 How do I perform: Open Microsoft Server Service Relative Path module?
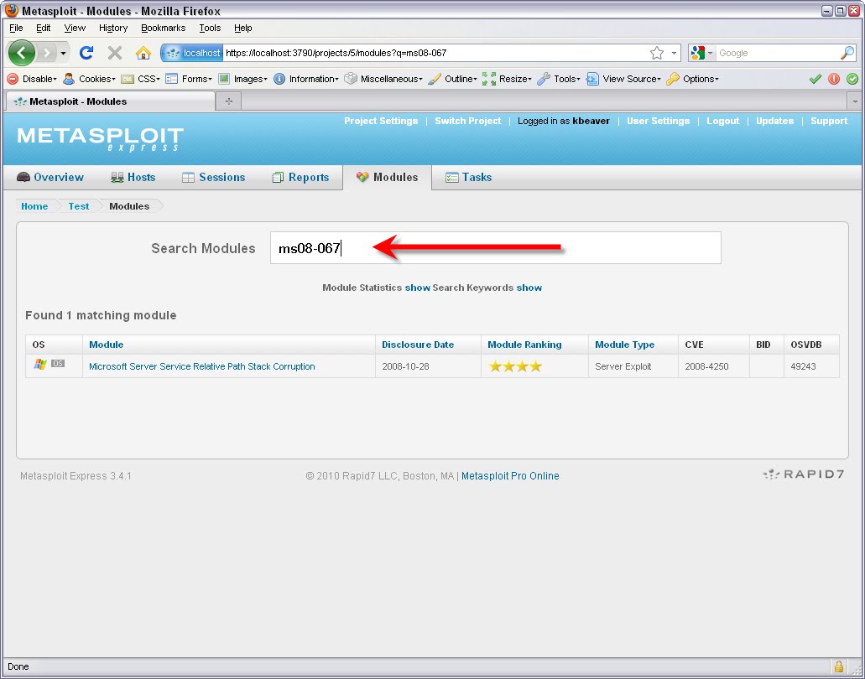point(202,366)
